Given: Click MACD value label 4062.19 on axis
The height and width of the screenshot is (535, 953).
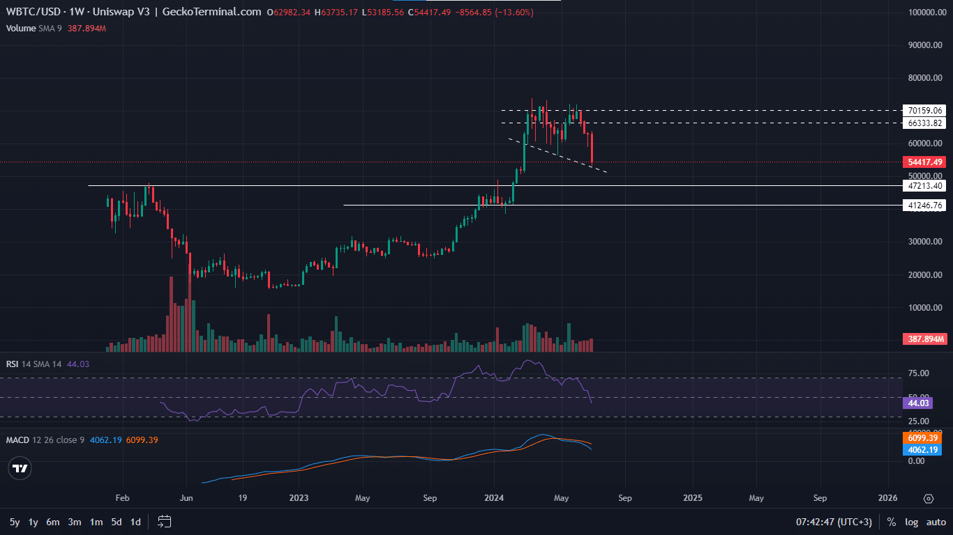Looking at the screenshot, I should [x=922, y=450].
